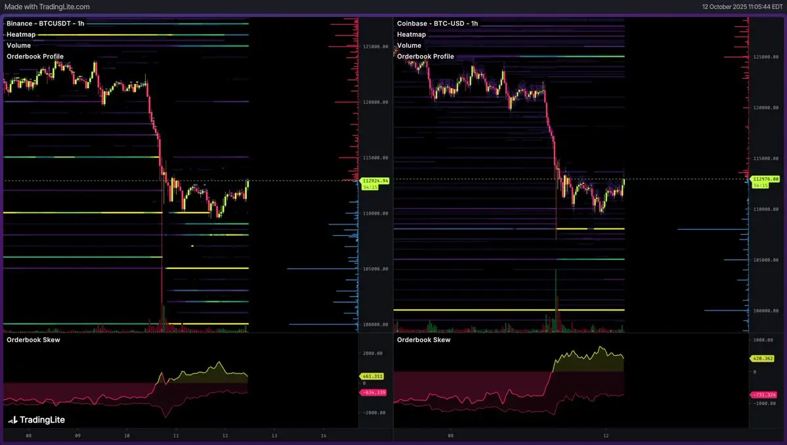Click 115000.00 on the Coinbase price axis

pos(766,159)
